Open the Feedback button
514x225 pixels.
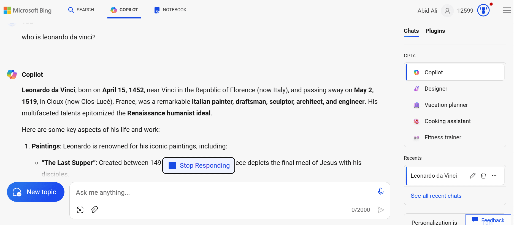[488, 220]
